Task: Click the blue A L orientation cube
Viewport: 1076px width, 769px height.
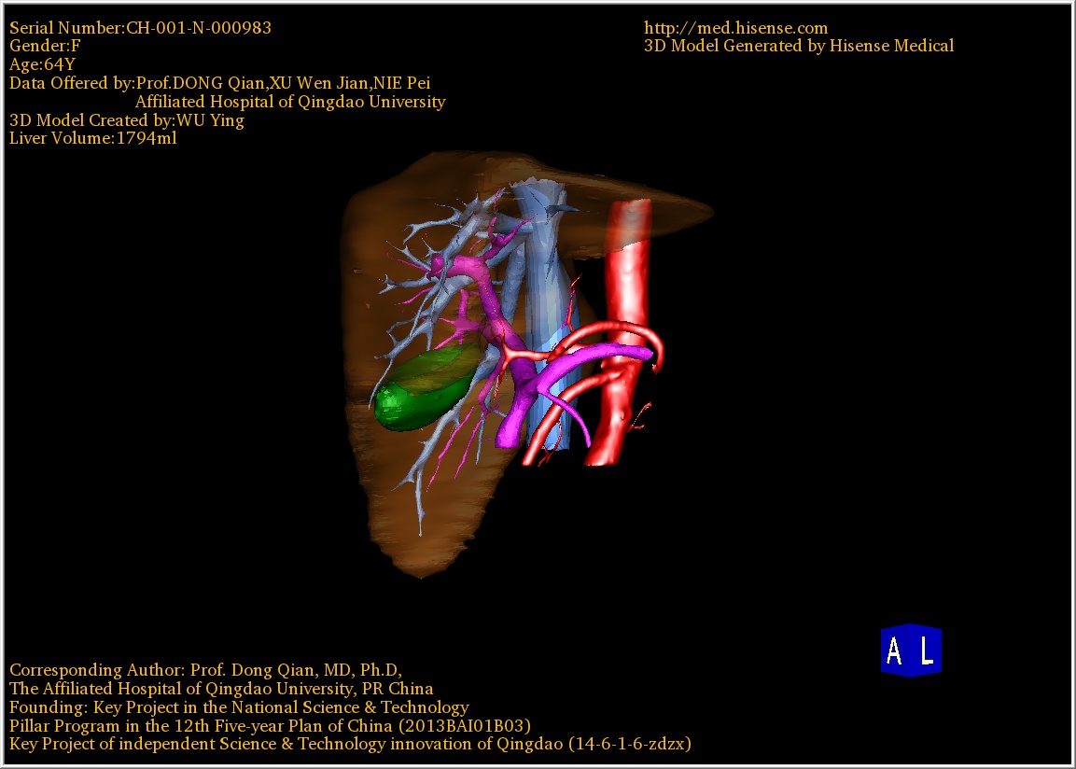Action: point(912,650)
